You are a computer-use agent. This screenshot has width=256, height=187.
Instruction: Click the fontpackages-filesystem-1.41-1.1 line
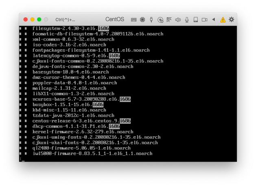pyautogui.click(x=91, y=50)
